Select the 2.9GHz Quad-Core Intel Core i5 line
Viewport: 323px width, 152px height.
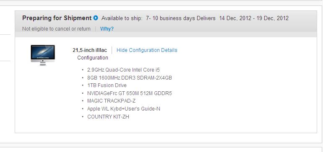click(123, 70)
